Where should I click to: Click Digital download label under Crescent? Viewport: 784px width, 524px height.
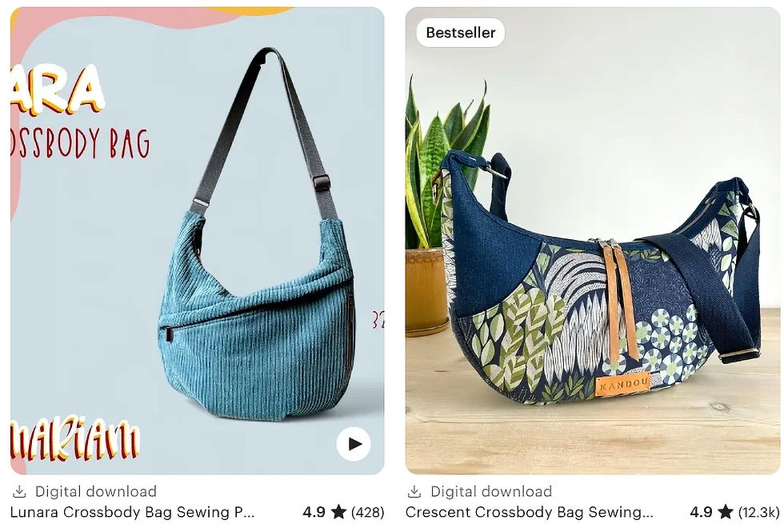click(491, 491)
